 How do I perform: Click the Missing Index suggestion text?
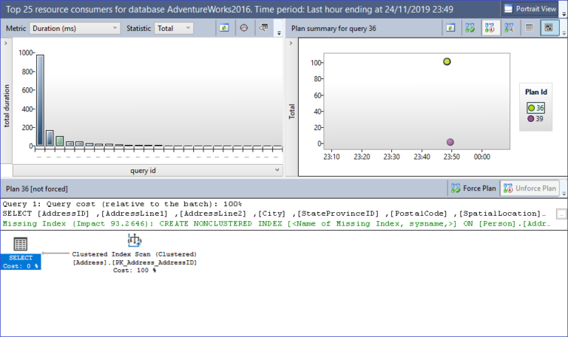[x=277, y=224]
